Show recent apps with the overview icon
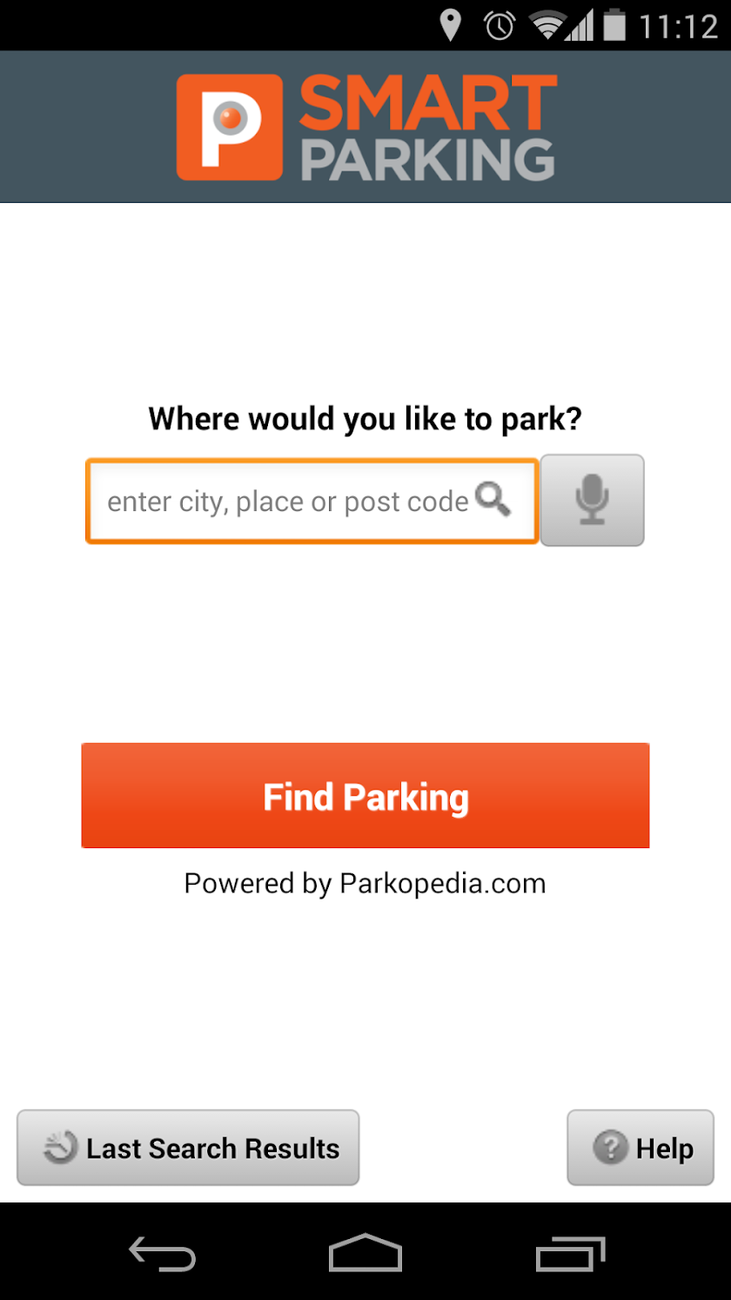 570,1254
